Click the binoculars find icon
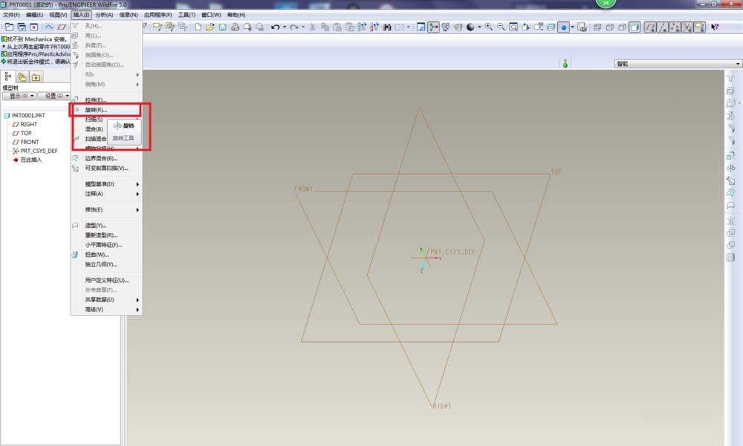This screenshot has width=743, height=446. click(x=387, y=27)
